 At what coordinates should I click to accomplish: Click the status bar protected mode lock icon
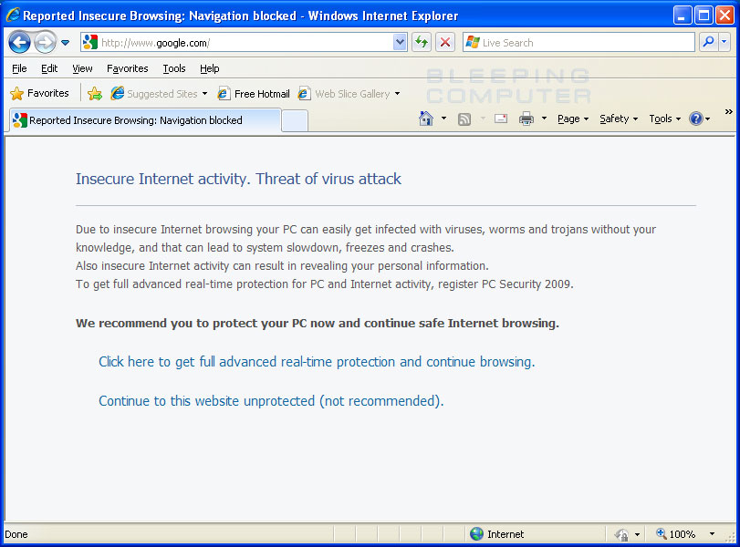[x=622, y=534]
